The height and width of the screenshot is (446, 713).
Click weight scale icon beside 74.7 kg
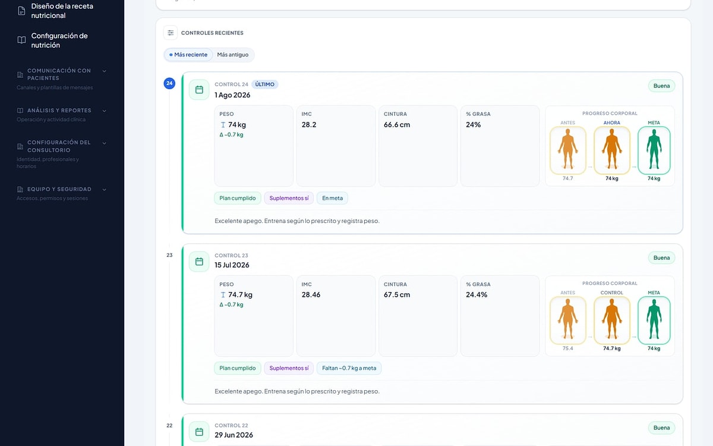[x=223, y=295]
